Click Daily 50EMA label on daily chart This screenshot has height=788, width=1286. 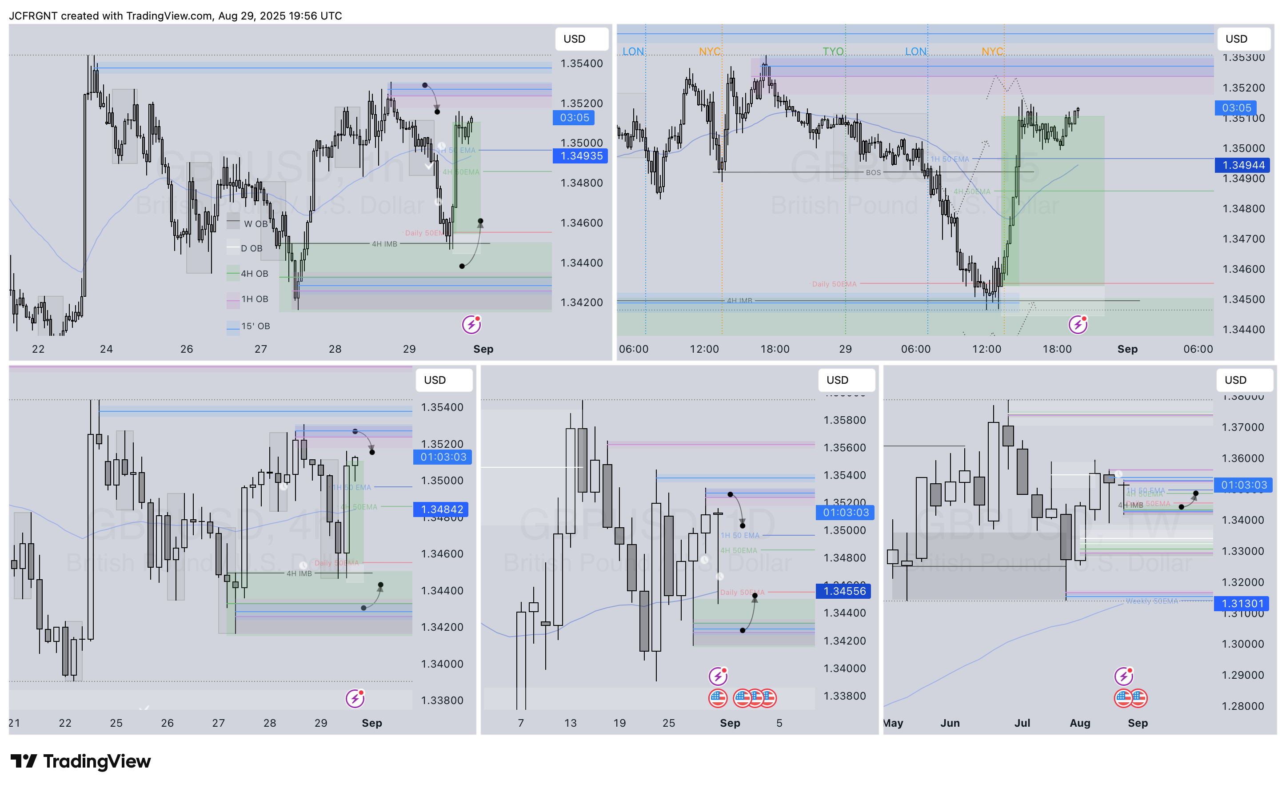pos(742,592)
